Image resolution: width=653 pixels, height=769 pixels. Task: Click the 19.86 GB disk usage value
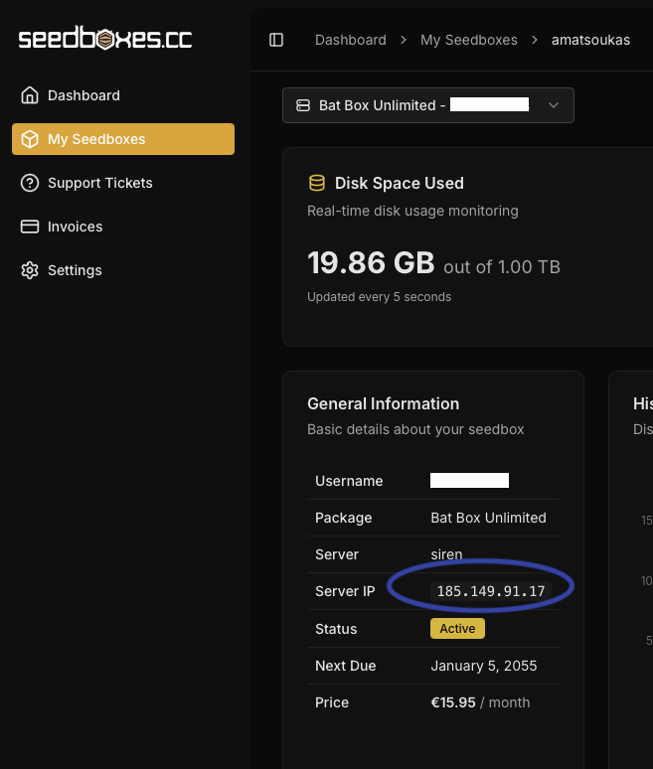coord(371,263)
